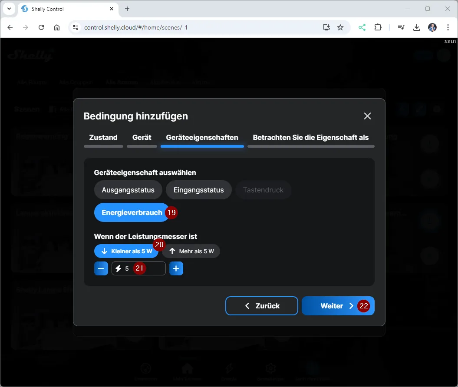Reload the page in Chrome
Viewport: 458px width, 387px height.
click(41, 27)
